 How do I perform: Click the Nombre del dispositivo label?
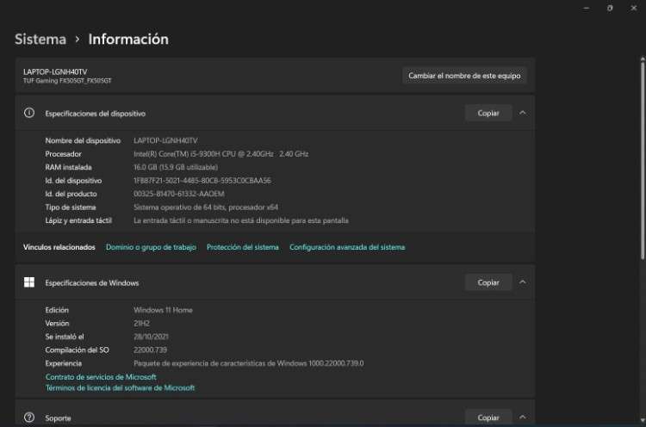point(83,140)
